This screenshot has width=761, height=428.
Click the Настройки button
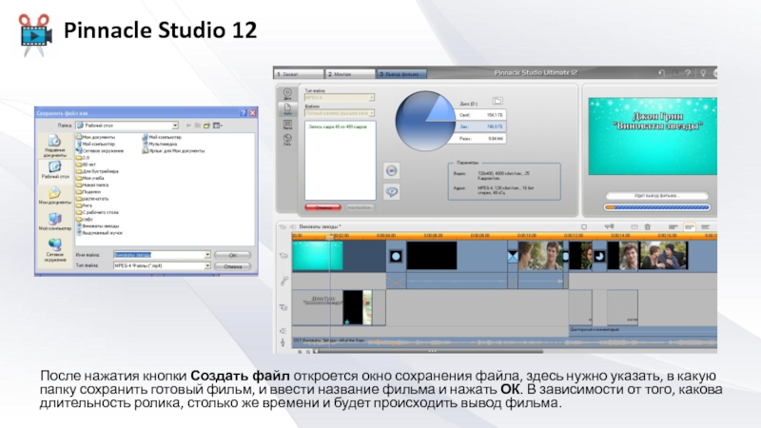pyautogui.click(x=360, y=207)
